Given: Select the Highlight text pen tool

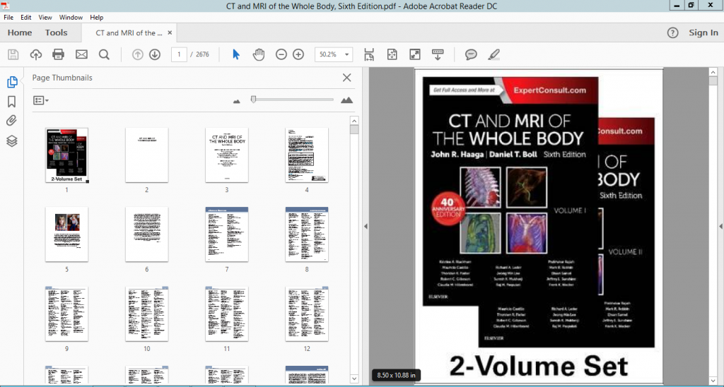Looking at the screenshot, I should [x=494, y=54].
